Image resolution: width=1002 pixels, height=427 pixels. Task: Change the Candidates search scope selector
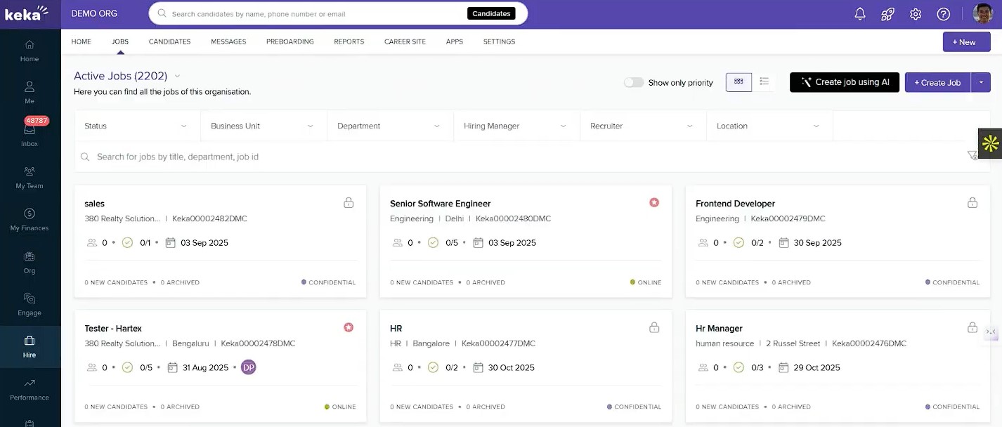[x=491, y=13]
